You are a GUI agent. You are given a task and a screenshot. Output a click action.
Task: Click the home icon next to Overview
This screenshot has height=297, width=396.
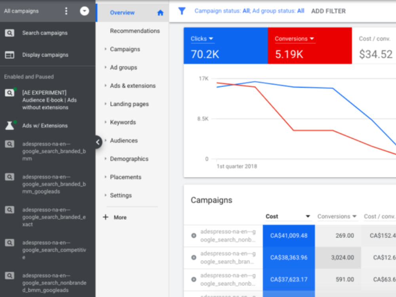160,13
